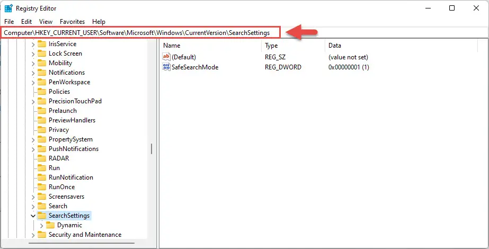Expand the PrecisionTouchPad key

(33, 102)
